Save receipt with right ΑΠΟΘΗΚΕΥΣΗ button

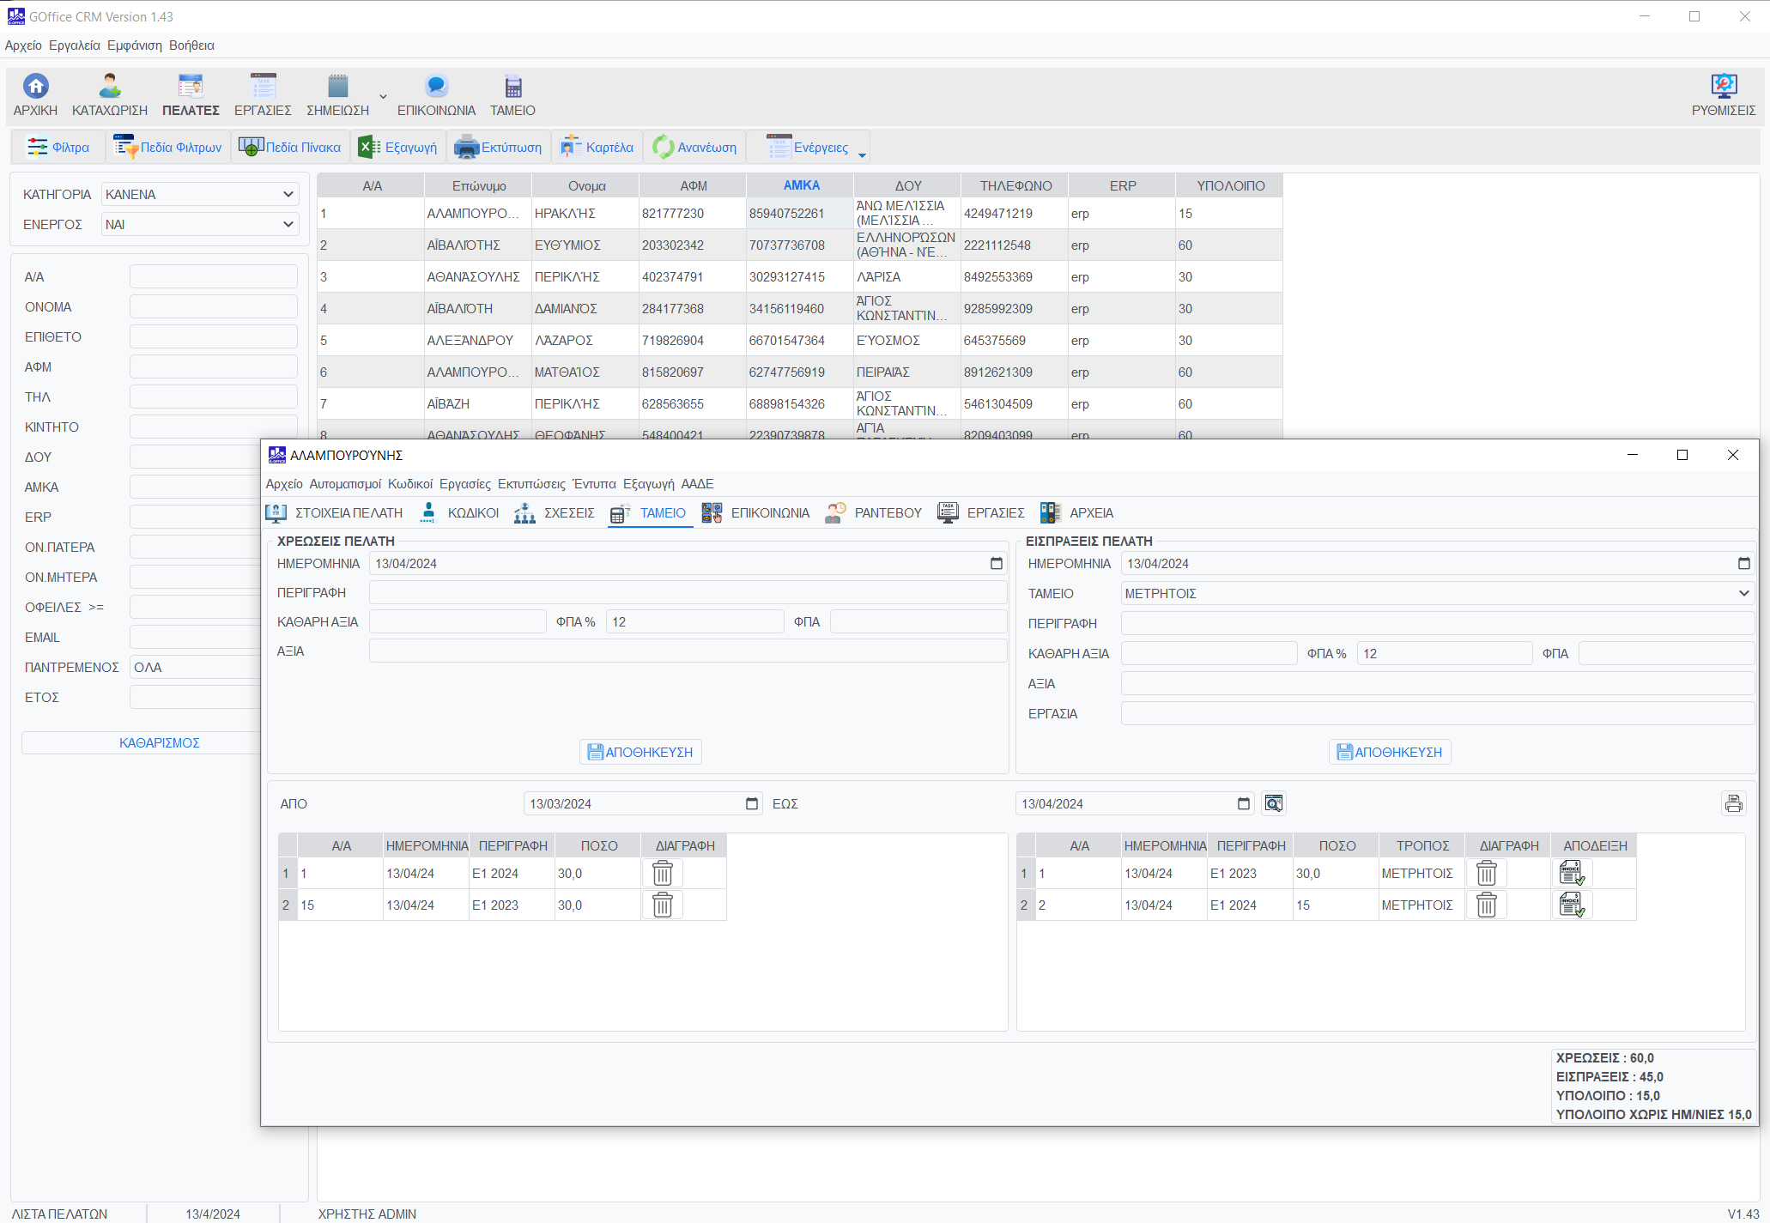tap(1390, 752)
